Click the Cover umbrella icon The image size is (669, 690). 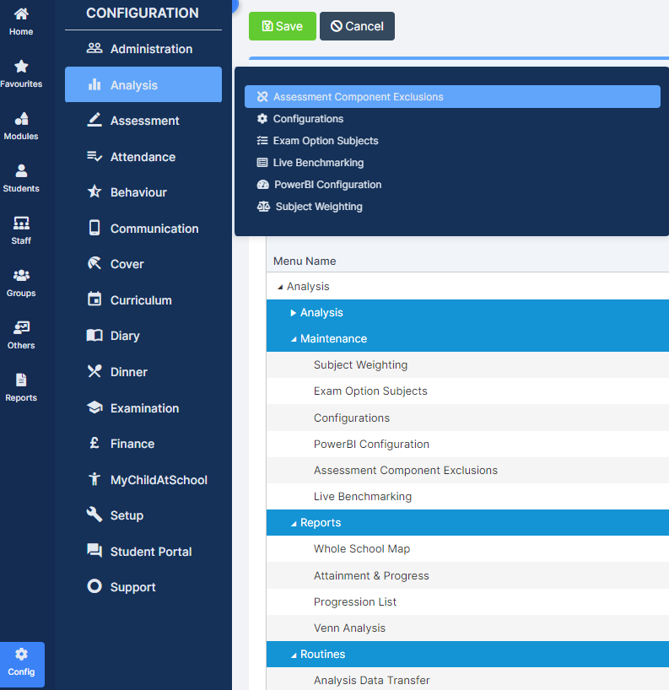[x=94, y=263]
